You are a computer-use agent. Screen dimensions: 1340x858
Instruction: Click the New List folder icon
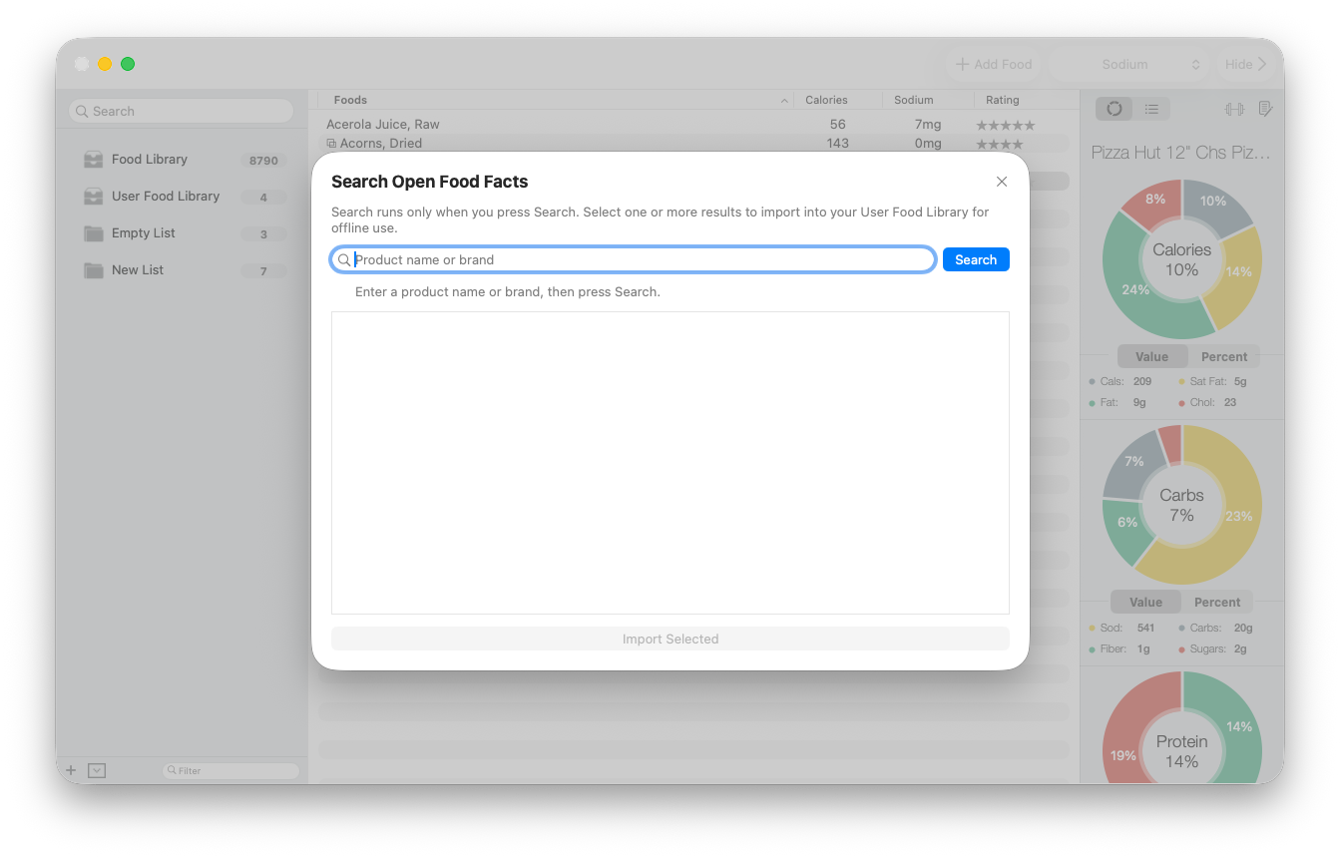(x=94, y=270)
